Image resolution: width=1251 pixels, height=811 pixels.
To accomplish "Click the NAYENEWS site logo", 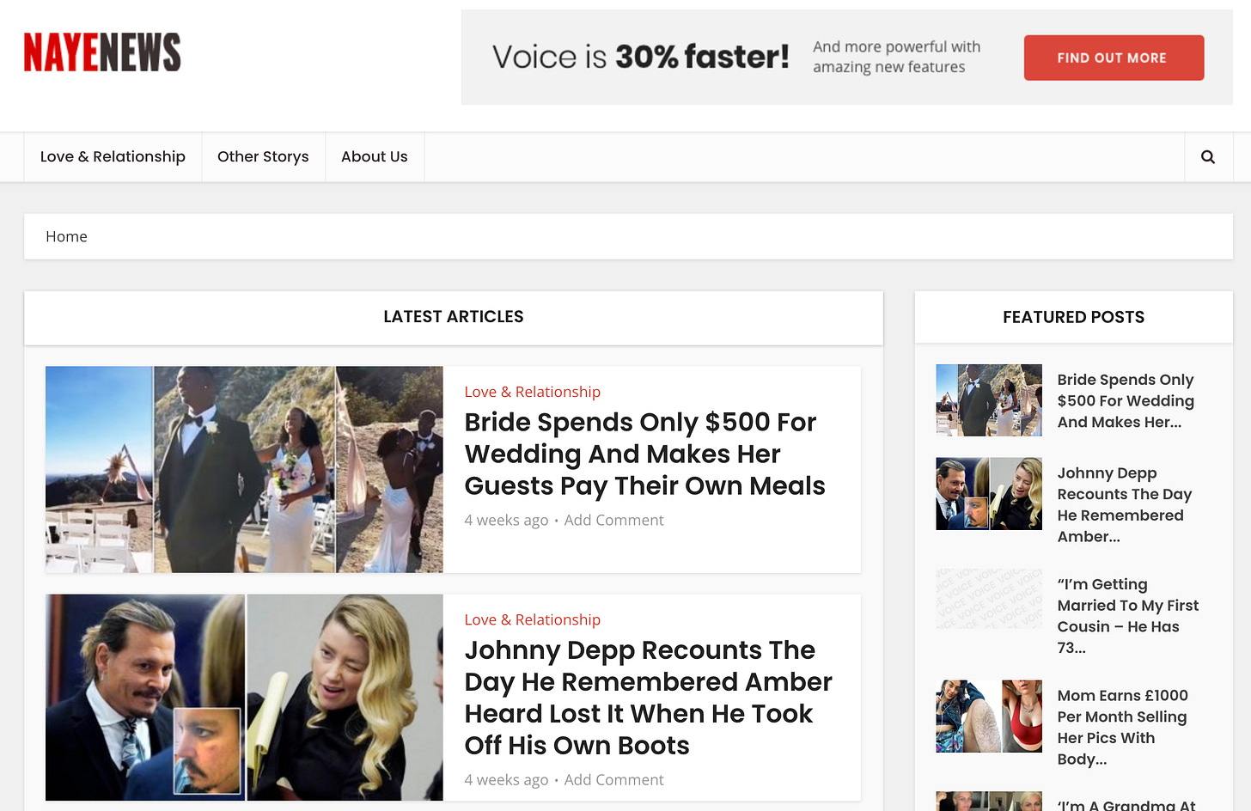I will click(102, 52).
